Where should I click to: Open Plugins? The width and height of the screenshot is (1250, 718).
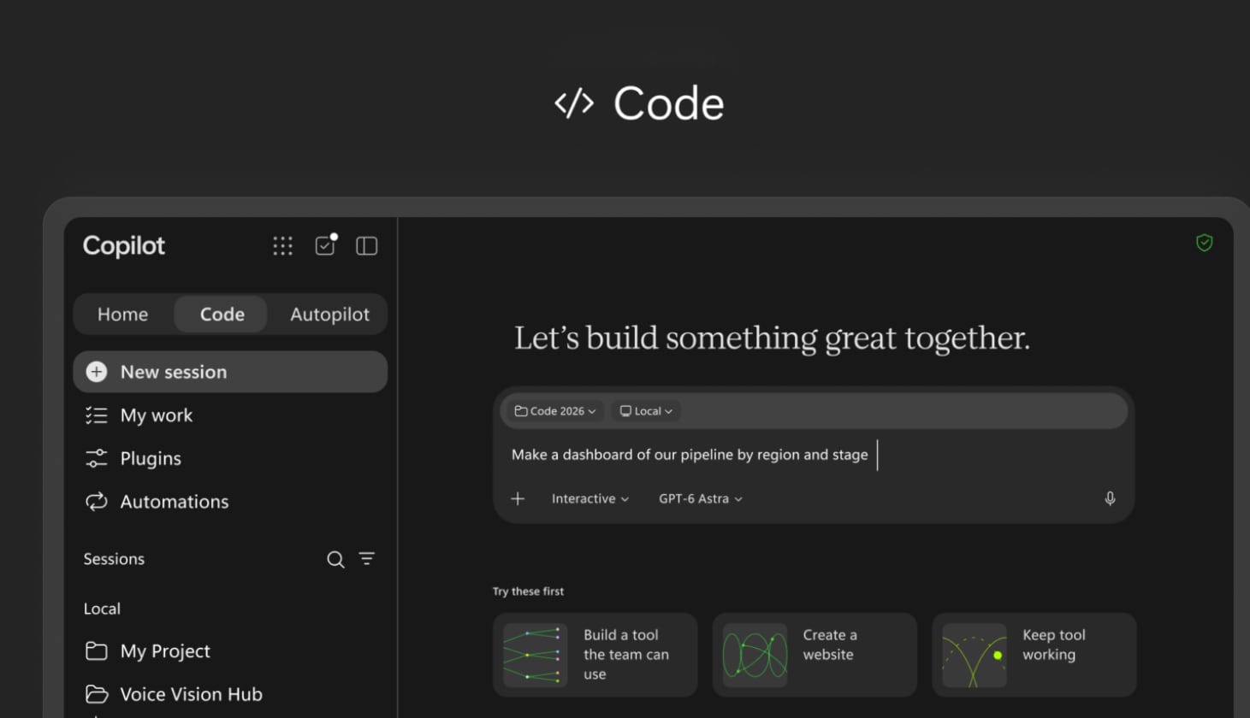230,458
